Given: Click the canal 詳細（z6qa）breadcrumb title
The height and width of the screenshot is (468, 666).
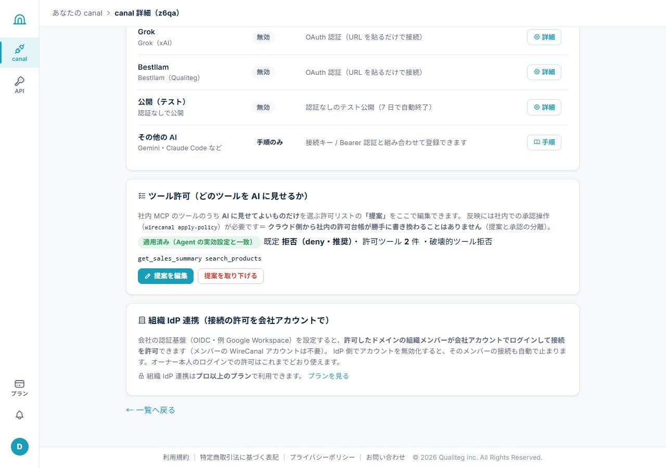Looking at the screenshot, I should [x=147, y=13].
